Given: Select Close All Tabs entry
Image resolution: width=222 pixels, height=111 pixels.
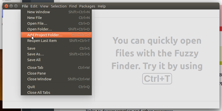Looking at the screenshot, I should click(x=56, y=93).
